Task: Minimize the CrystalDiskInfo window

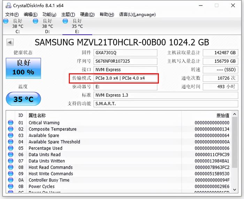Action: coord(201,6)
